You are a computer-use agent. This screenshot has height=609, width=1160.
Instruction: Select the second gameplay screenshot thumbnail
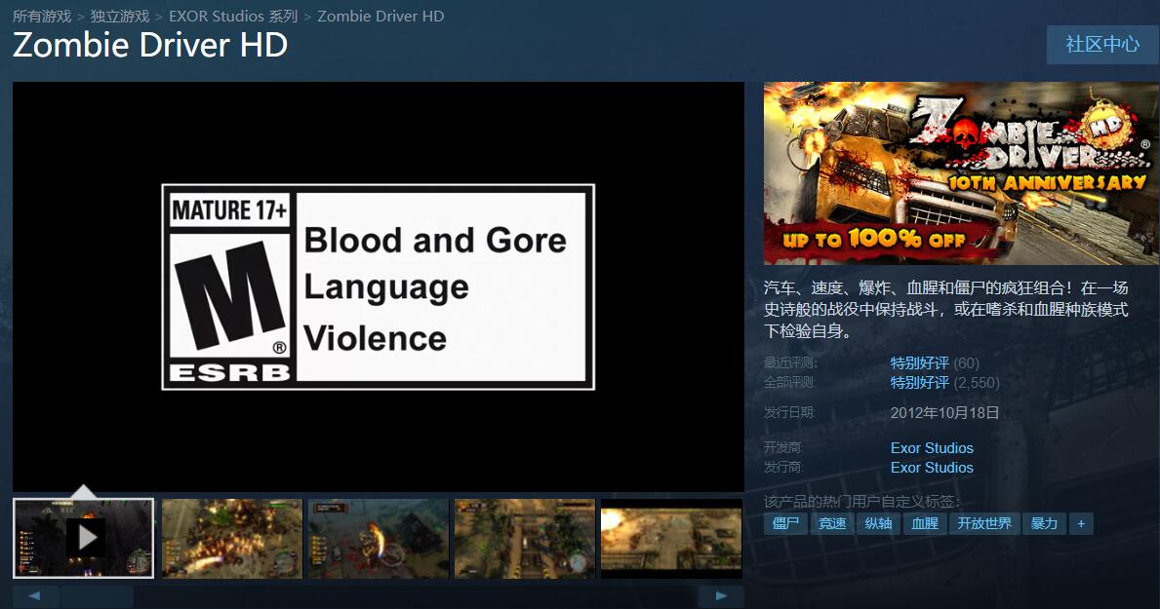231,538
